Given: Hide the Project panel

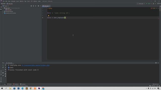Looking at the screenshot, I should pos(41,6).
